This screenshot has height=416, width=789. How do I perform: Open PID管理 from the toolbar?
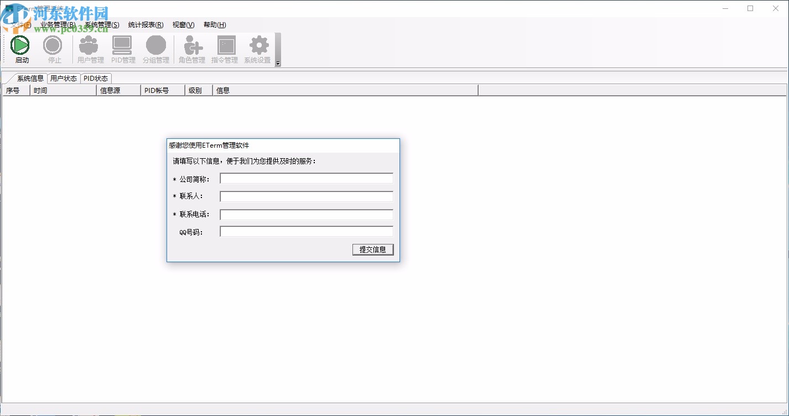pyautogui.click(x=123, y=49)
